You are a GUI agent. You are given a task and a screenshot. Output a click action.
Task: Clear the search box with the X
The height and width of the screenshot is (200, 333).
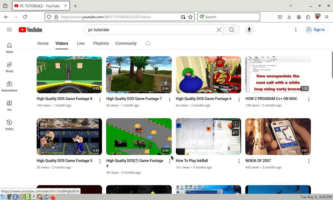click(219, 30)
